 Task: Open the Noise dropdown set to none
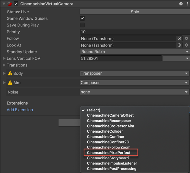coord(135,92)
